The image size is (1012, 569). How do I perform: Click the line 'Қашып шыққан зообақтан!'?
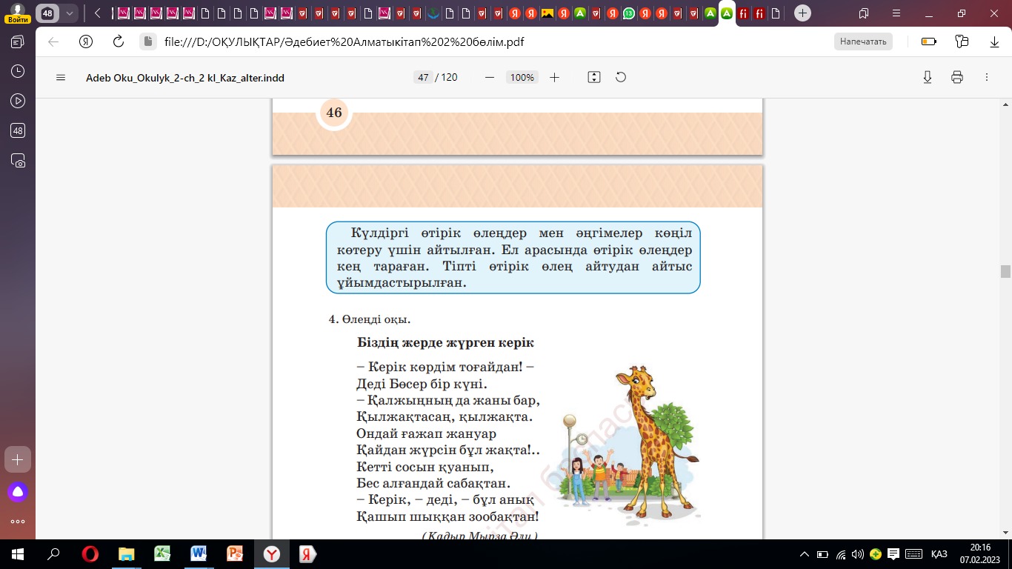tap(447, 516)
